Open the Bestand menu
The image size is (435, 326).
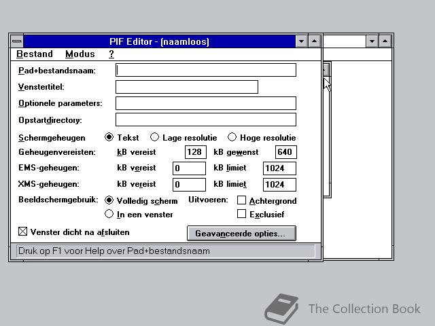[35, 54]
